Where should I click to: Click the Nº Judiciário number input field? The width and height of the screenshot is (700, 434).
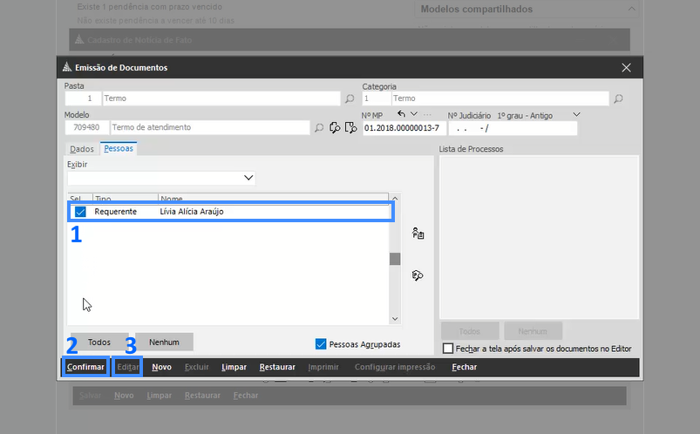(x=513, y=128)
